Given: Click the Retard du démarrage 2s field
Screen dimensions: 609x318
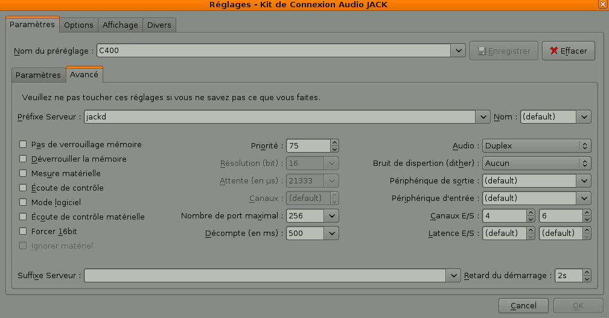Looking at the screenshot, I should point(569,275).
